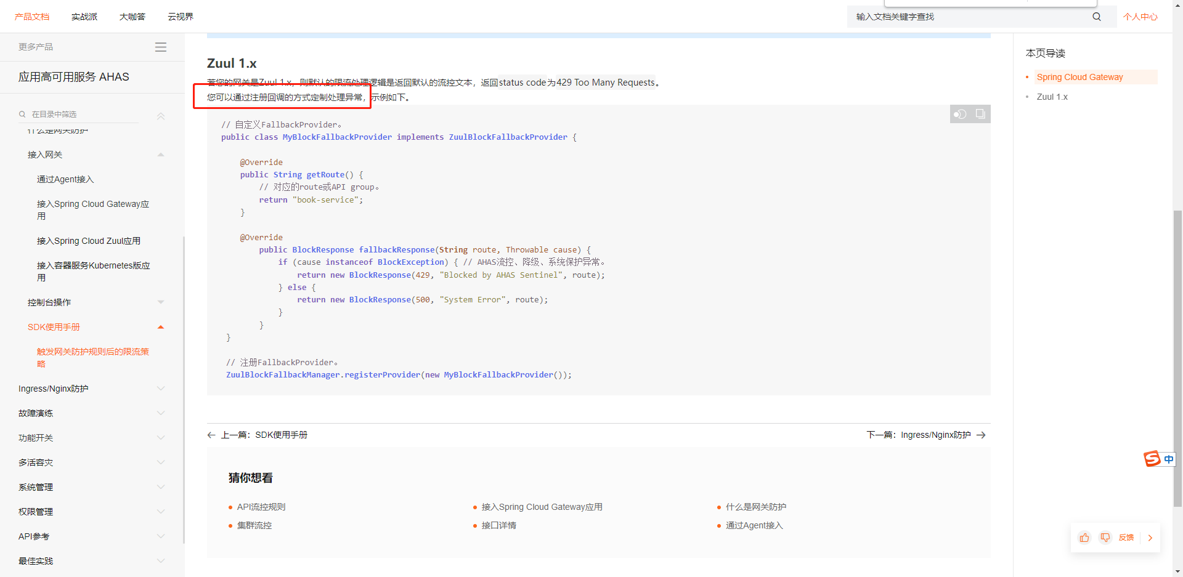Viewport: 1183px width, 577px height.
Task: Expand the 系统管理 section
Action: pos(161,487)
